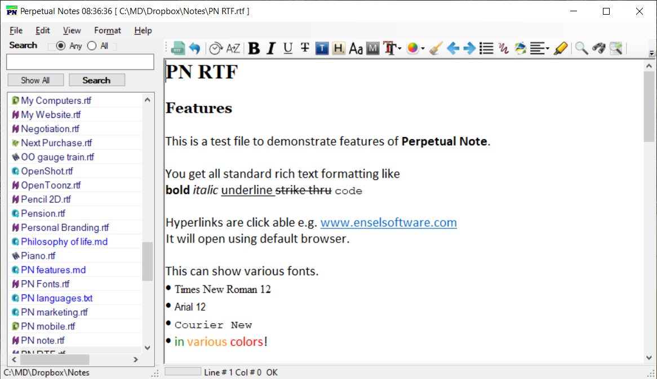This screenshot has width=657, height=379.
Task: Toggle Bold formatting
Action: tap(254, 48)
